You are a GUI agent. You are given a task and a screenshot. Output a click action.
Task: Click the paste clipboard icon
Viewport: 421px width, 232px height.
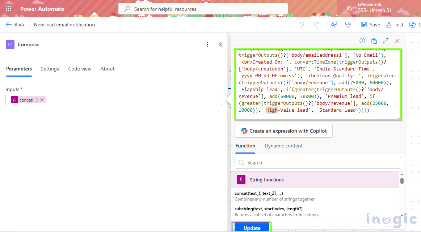[374, 41]
